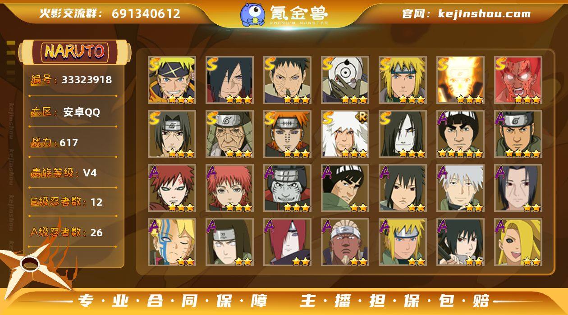Screen dimensions: 568x315
Task: Click the group number 691340612
Action: 146,13
